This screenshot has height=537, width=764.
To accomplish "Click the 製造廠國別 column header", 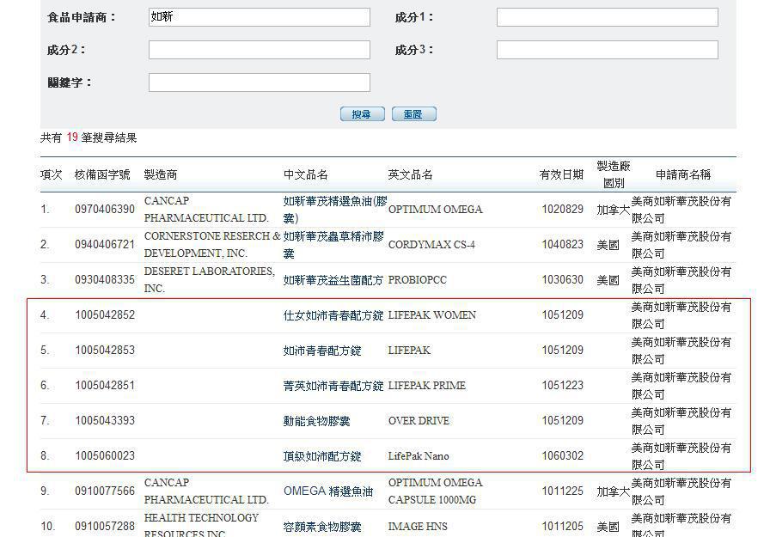I will point(614,174).
